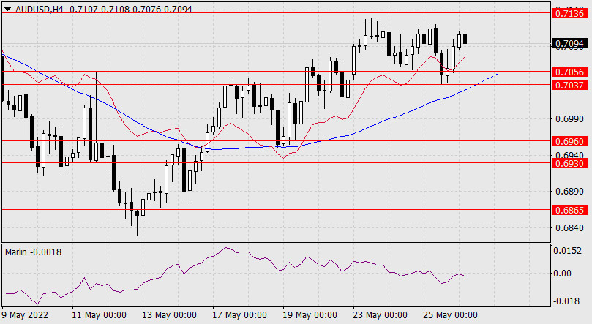Viewport: 592px width, 324px height.
Task: Click the 9 May 2022 date label
Action: pos(25,315)
